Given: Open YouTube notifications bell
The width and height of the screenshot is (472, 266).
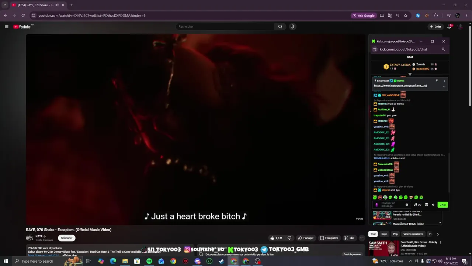Looking at the screenshot, I should point(449,27).
